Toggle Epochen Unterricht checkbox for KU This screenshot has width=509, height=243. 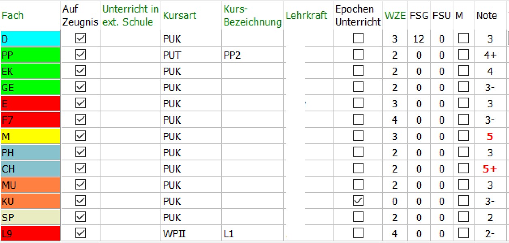pyautogui.click(x=358, y=201)
